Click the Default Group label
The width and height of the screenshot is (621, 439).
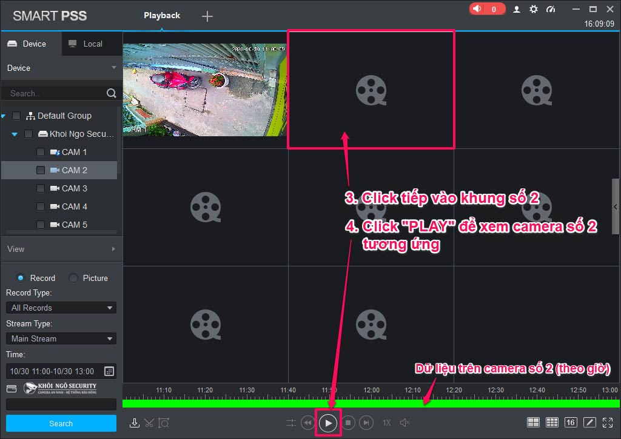point(64,116)
